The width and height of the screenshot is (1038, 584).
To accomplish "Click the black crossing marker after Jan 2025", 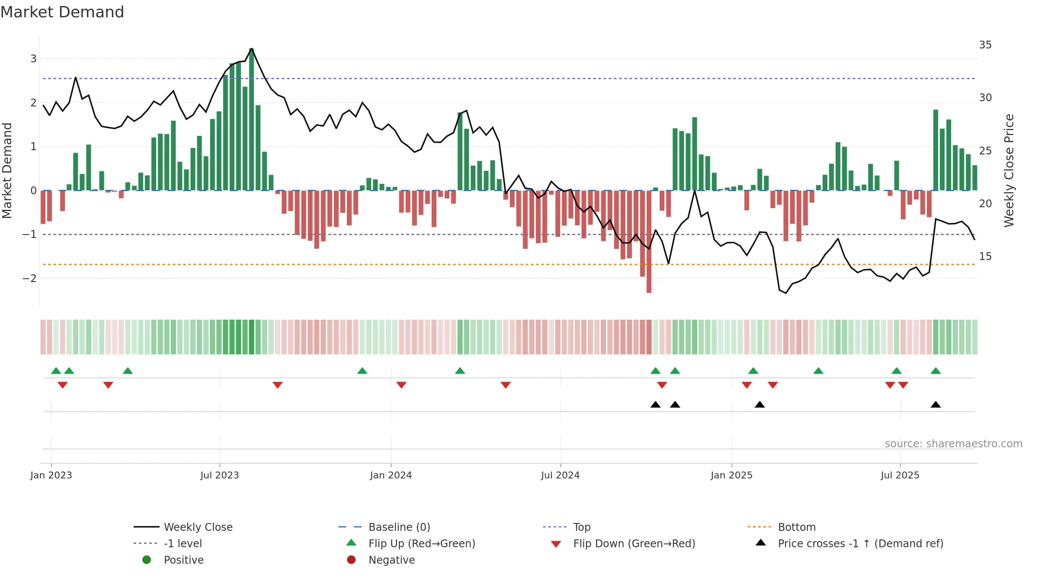I will coord(760,404).
